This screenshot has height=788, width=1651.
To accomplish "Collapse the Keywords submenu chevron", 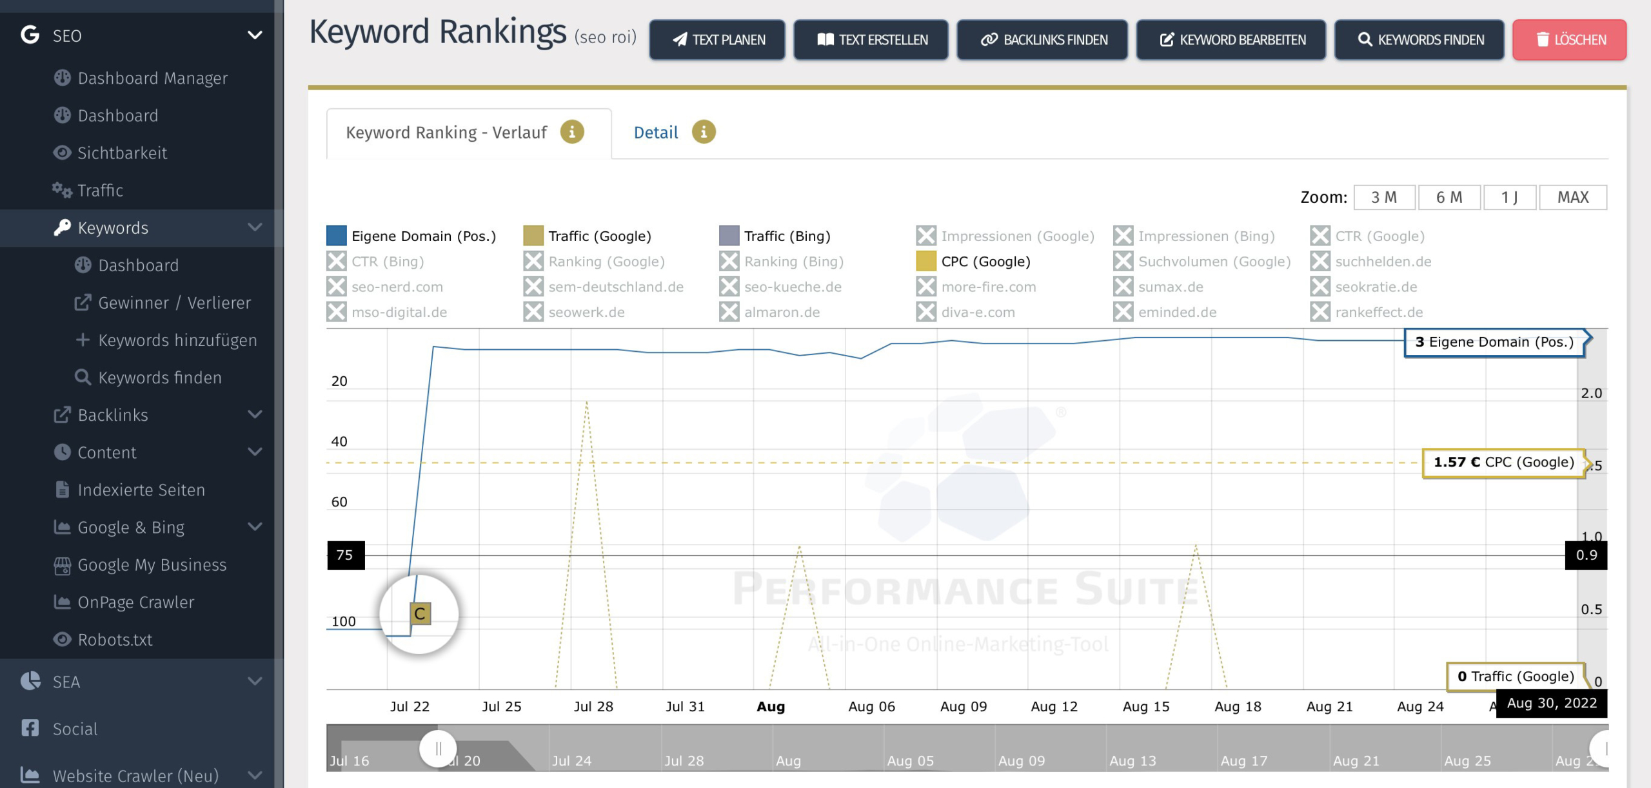I will coord(255,227).
